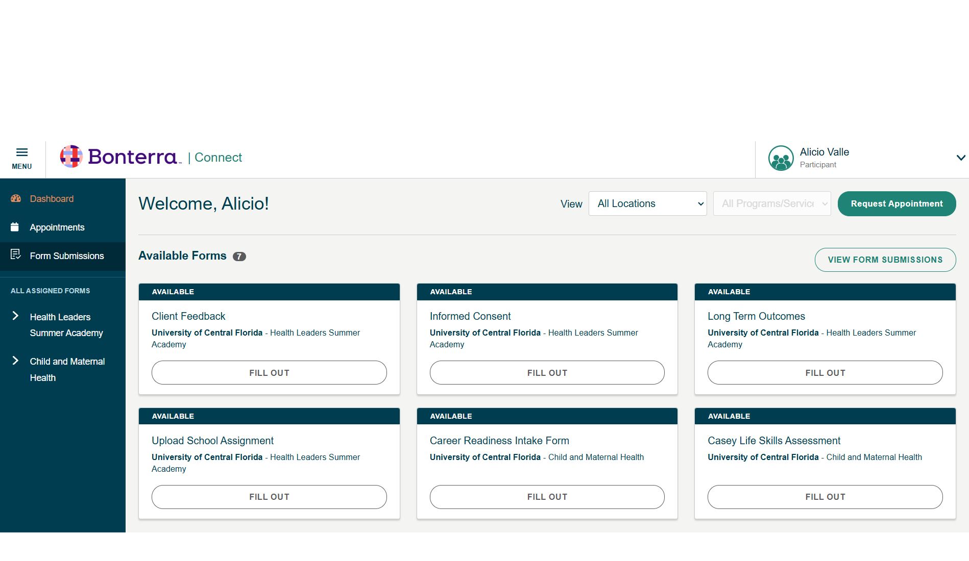The height and width of the screenshot is (561, 969).
Task: Expand the Alicio Valle account chevron
Action: coord(960,158)
